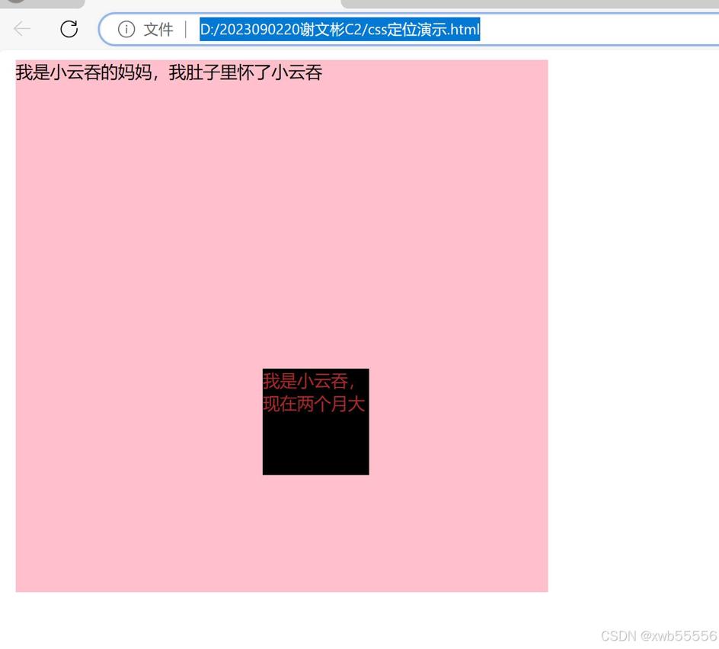
Task: Click the white blank area right of the pink box
Action: (x=633, y=321)
